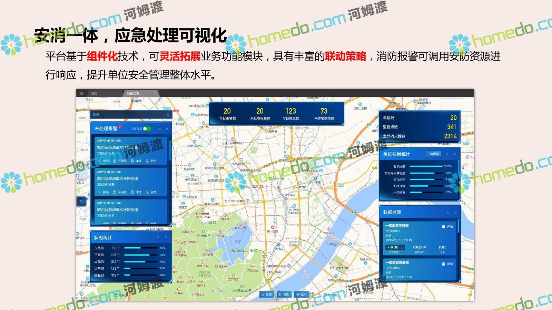View the red badge on 未处理报警
This screenshot has width=552, height=310.
(x=120, y=127)
